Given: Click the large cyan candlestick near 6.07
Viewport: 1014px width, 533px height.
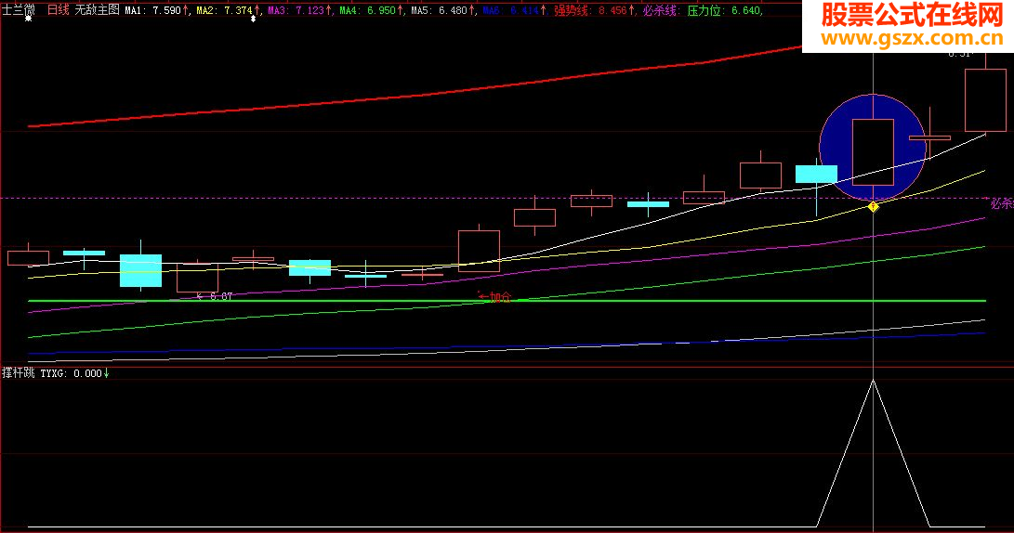Looking at the screenshot, I should pyautogui.click(x=140, y=270).
